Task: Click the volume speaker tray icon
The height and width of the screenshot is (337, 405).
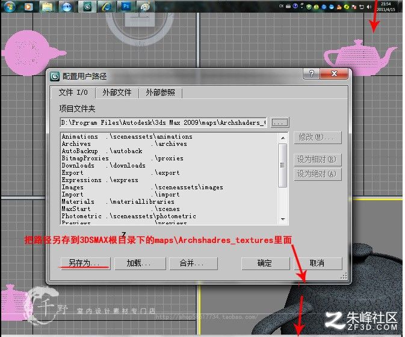Action: coord(369,7)
